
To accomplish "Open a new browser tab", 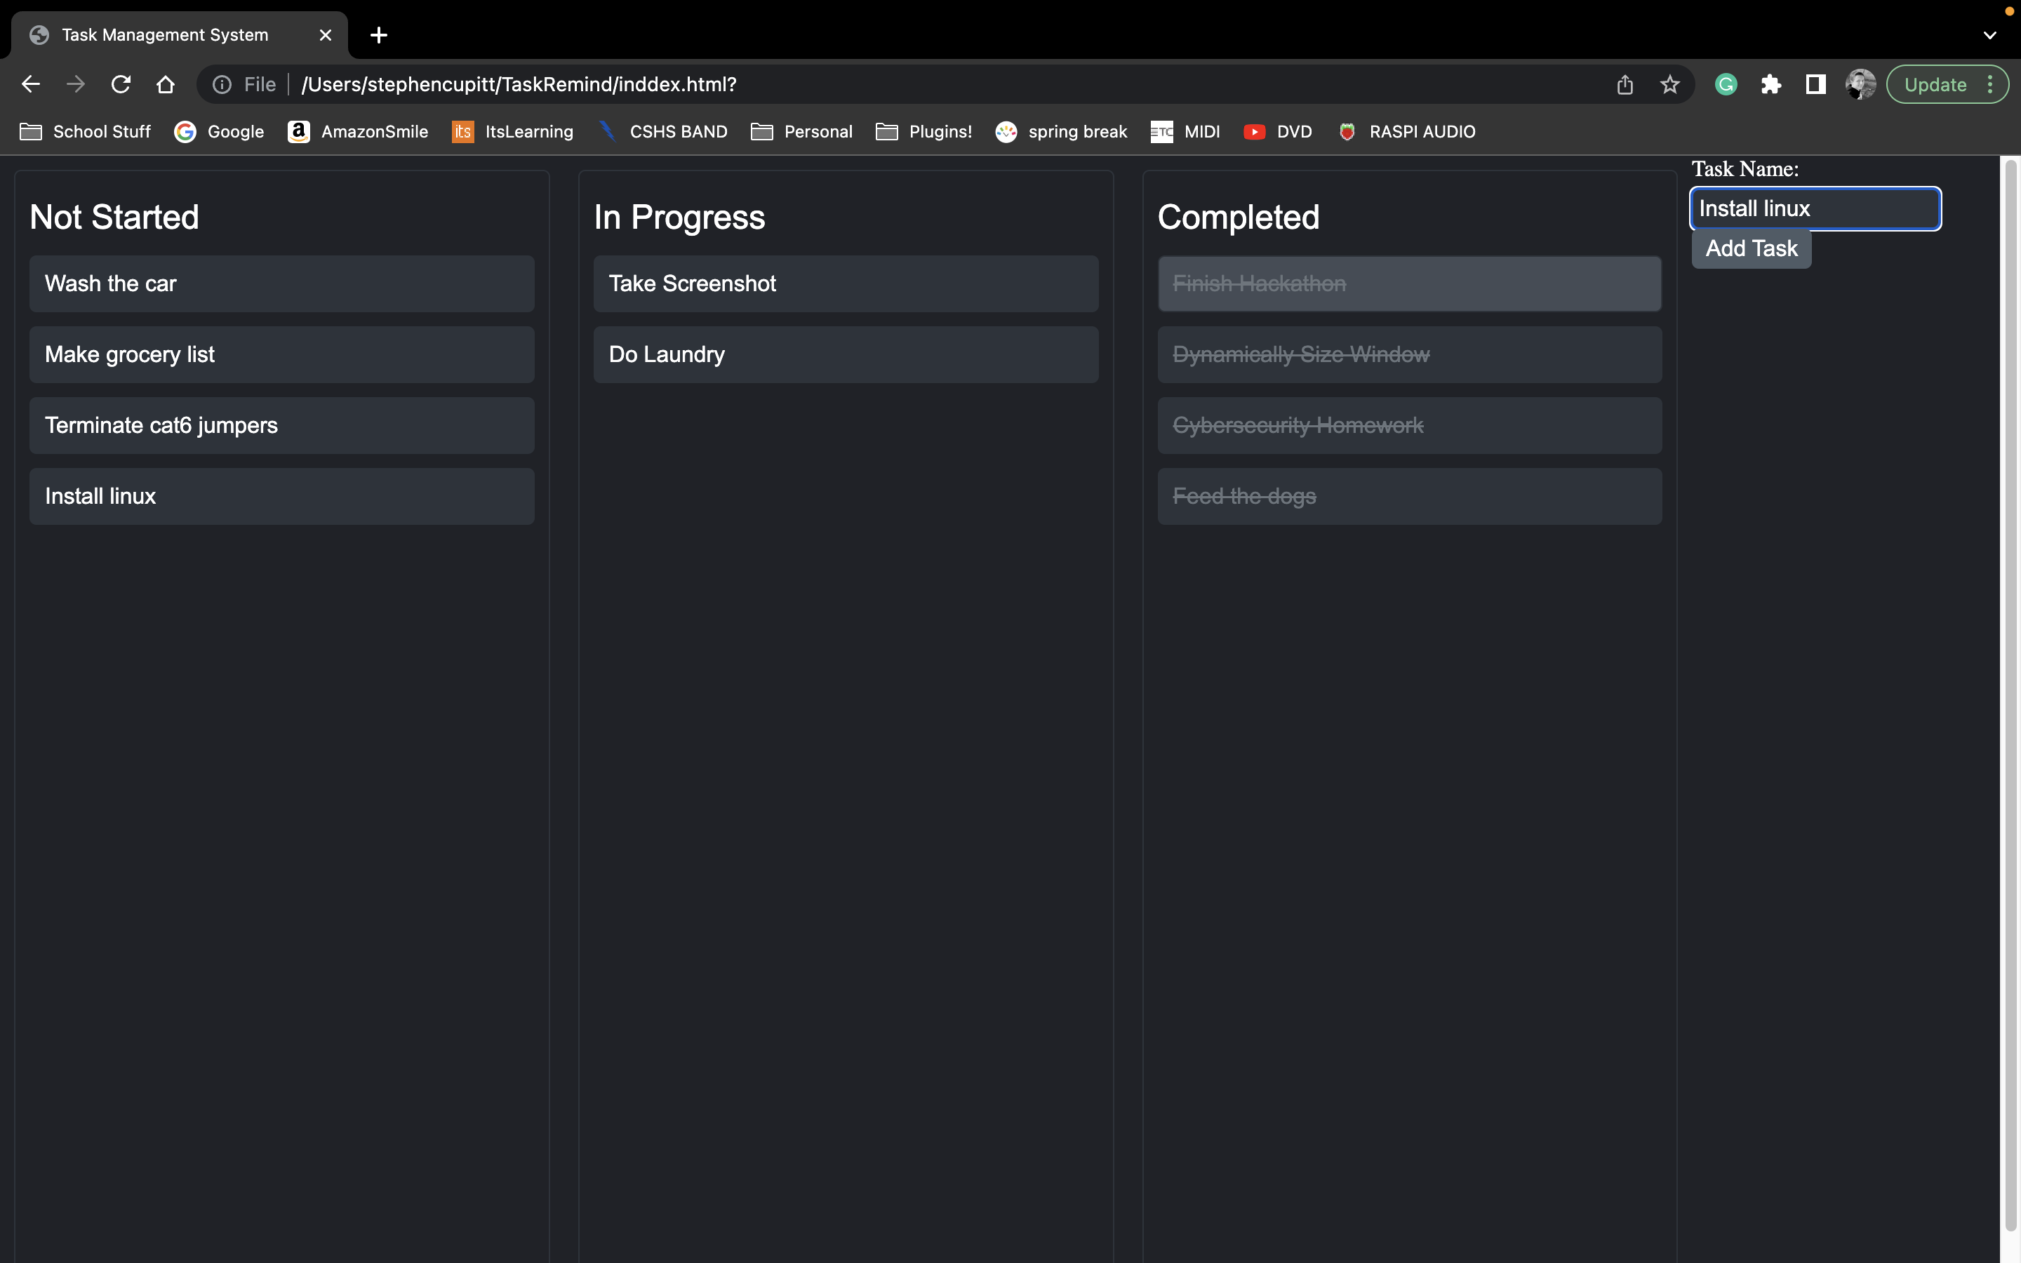I will click(x=378, y=35).
